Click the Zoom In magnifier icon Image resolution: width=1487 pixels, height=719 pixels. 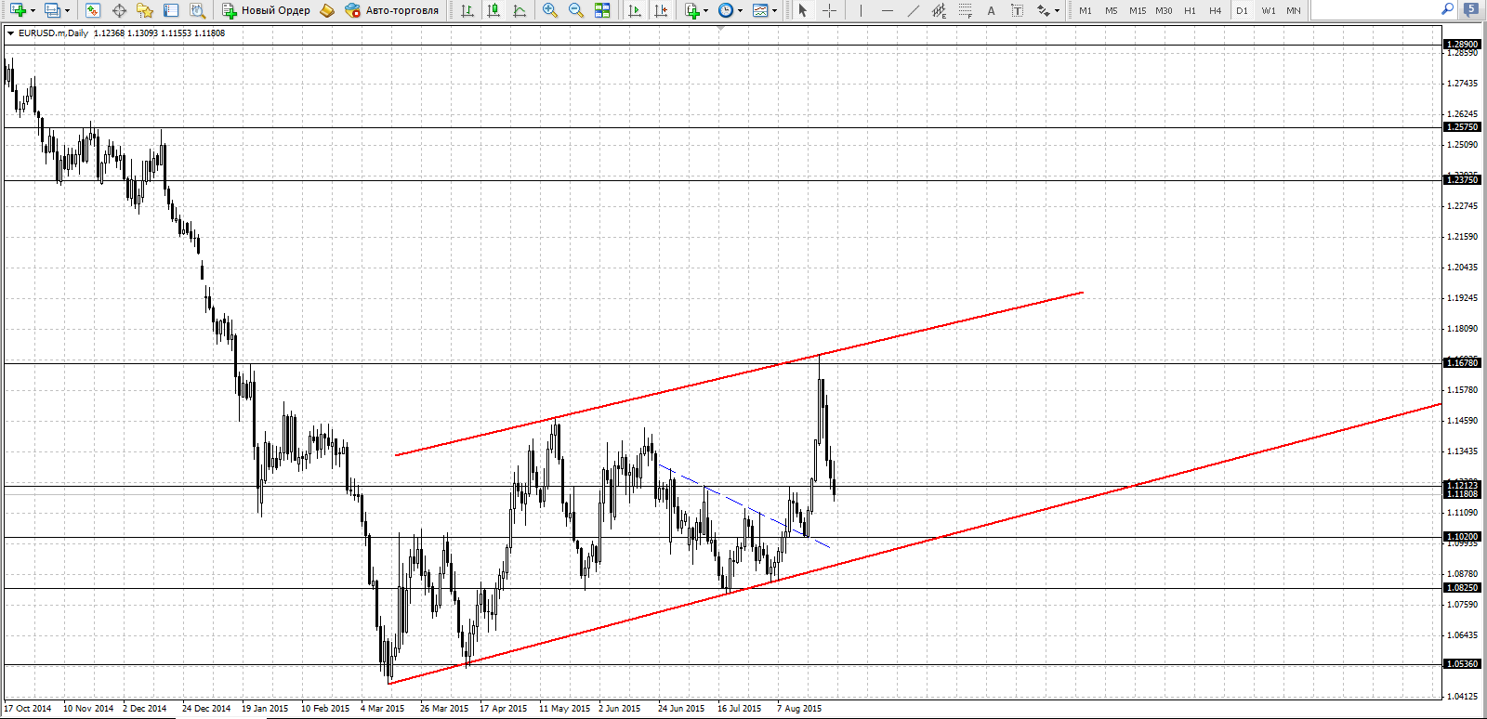[x=550, y=10]
